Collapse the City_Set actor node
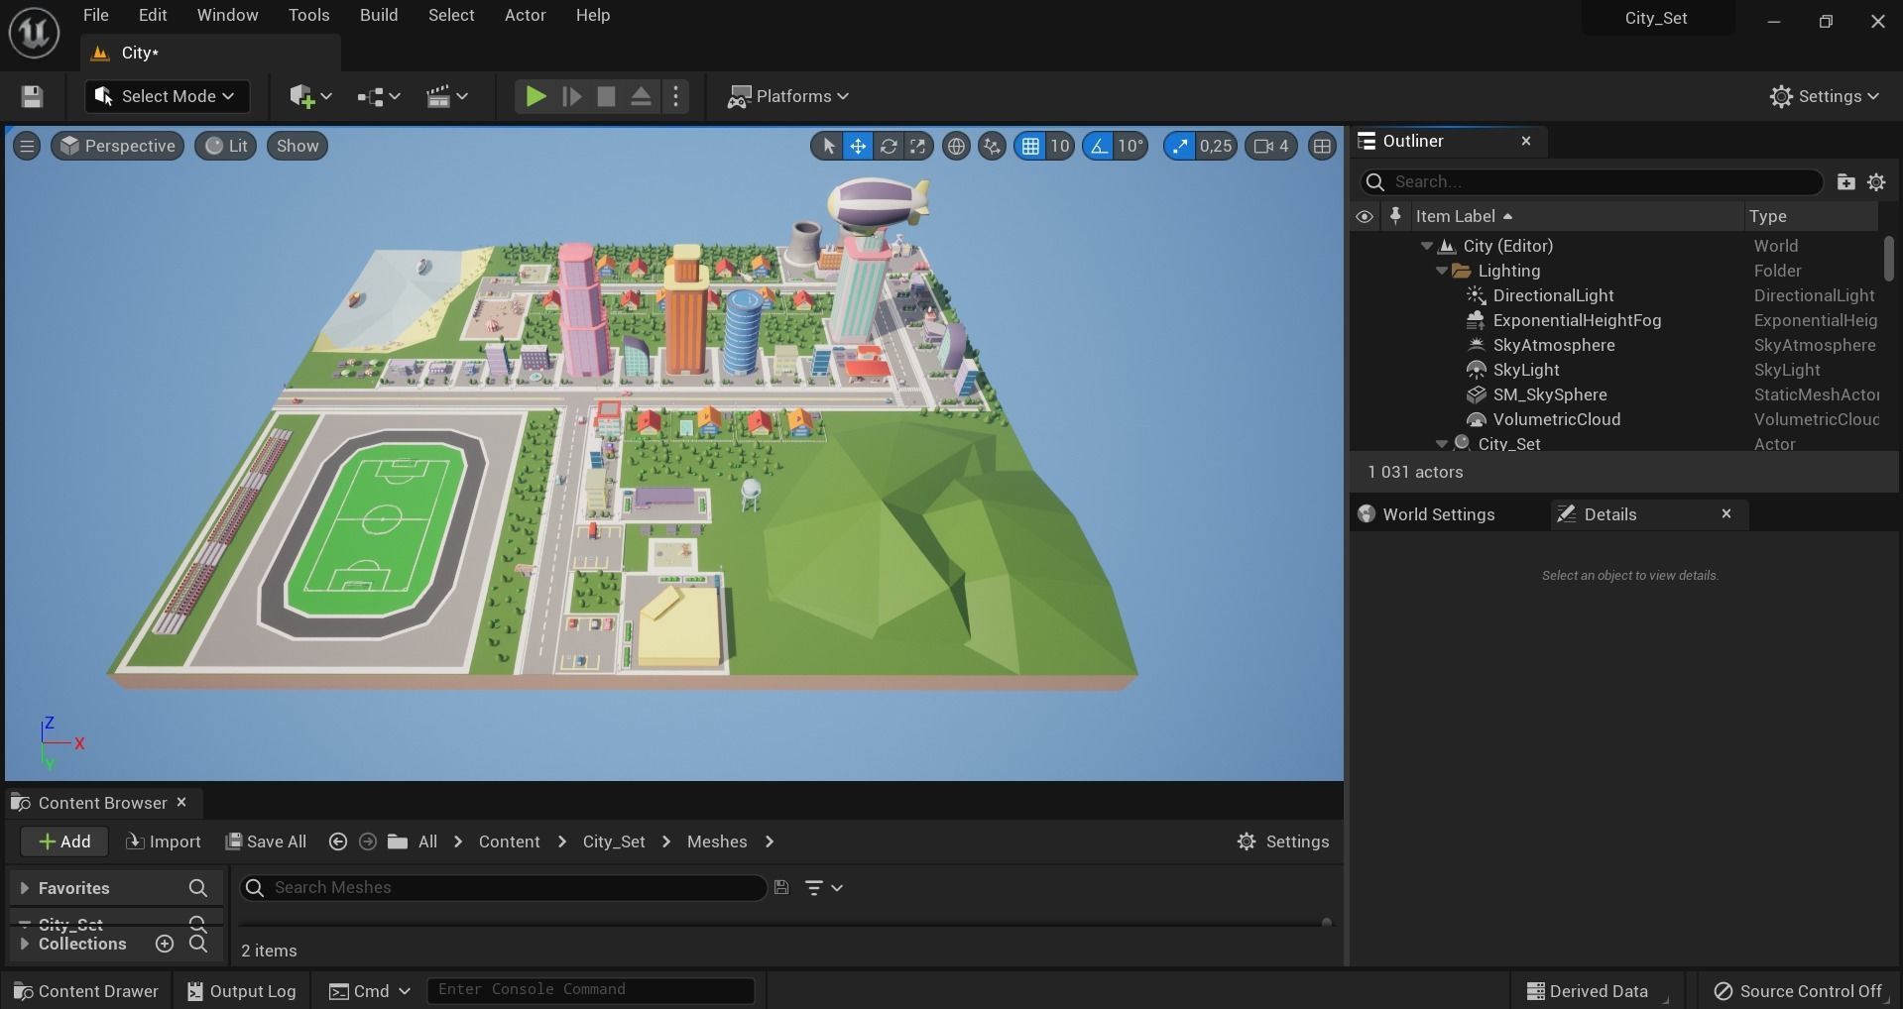The height and width of the screenshot is (1009, 1903). click(x=1442, y=444)
